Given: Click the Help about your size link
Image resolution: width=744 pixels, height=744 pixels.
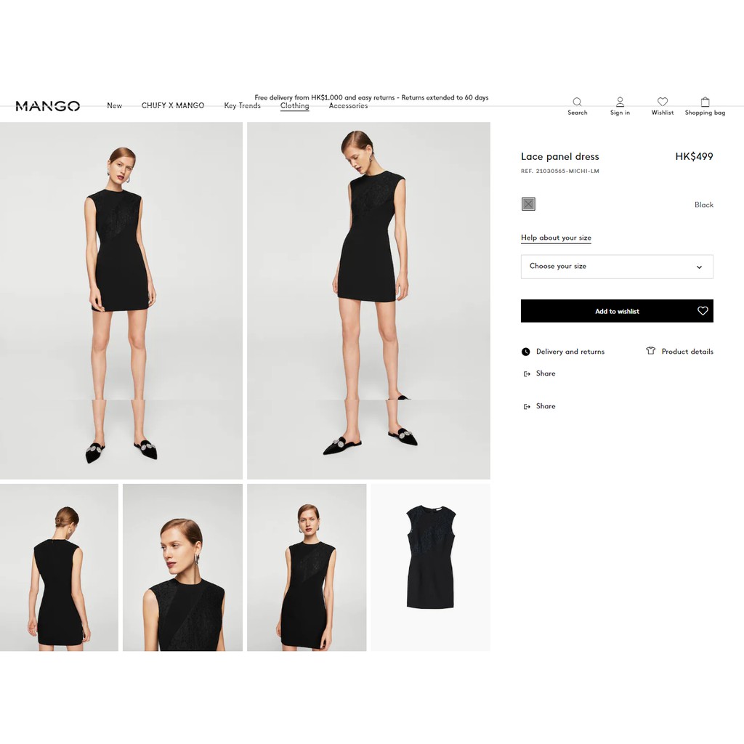Looking at the screenshot, I should click(556, 238).
